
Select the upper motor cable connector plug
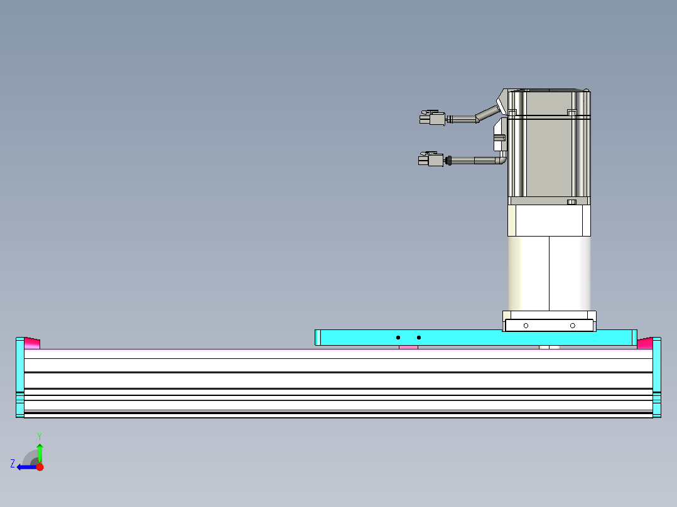pyautogui.click(x=432, y=118)
